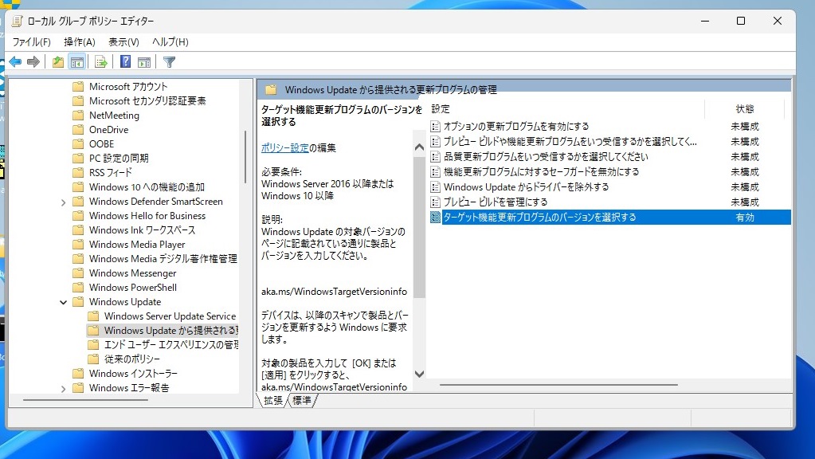Collapse the Windows Update tree node
815x459 pixels.
click(63, 302)
